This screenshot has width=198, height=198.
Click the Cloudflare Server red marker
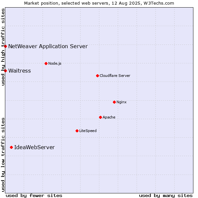coord(97,76)
